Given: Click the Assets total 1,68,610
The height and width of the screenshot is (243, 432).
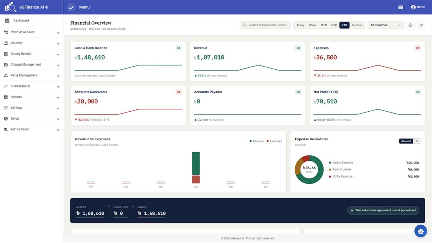Looking at the screenshot, I should [x=90, y=213].
